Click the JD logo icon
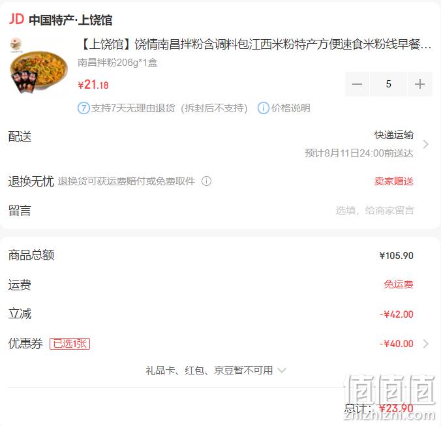Viewport: 441px width, 426px height. [x=16, y=20]
